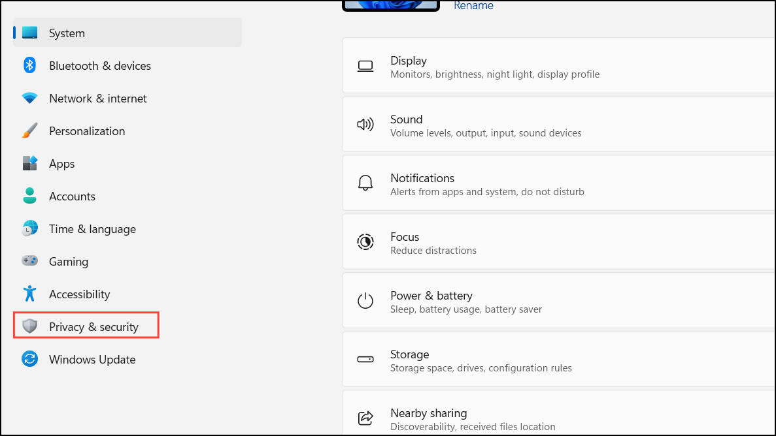Open Privacy & security settings
Image resolution: width=776 pixels, height=436 pixels.
coord(93,326)
